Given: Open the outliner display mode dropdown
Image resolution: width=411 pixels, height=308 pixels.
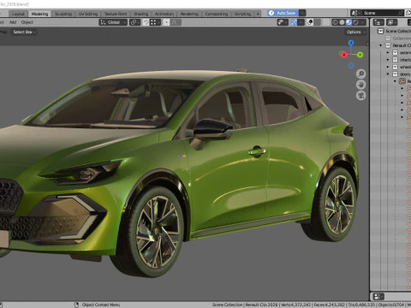Looking at the screenshot, I should (x=391, y=22).
